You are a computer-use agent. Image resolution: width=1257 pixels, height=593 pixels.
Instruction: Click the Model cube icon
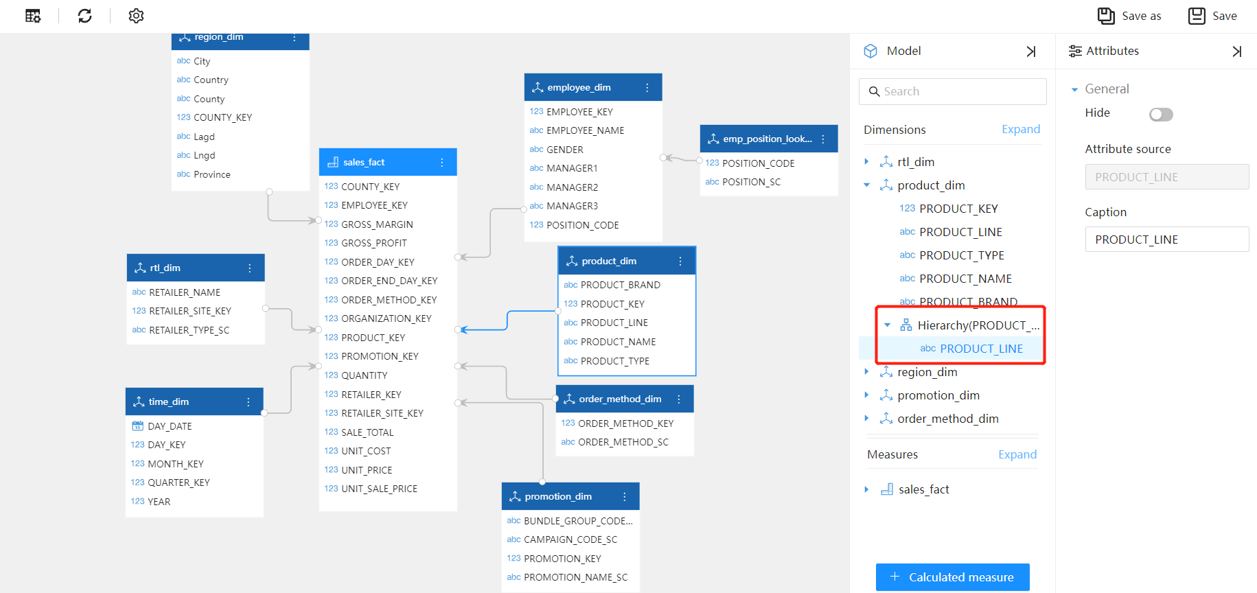(x=870, y=51)
